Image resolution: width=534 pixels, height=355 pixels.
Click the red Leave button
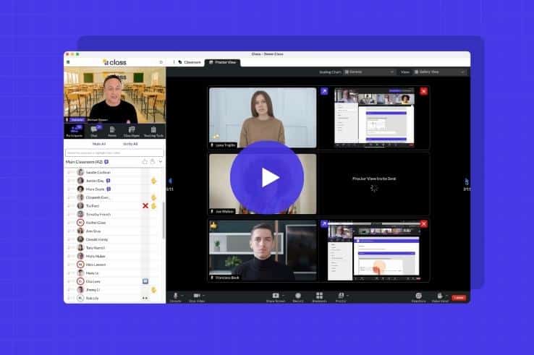click(x=458, y=297)
